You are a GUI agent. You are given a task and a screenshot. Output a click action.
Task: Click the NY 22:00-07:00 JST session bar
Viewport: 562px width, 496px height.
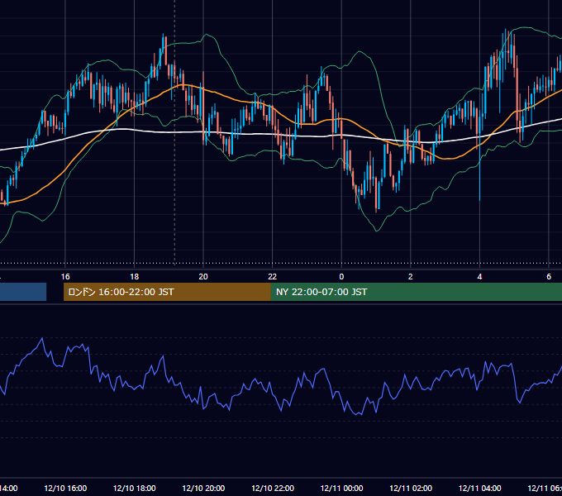(x=416, y=292)
